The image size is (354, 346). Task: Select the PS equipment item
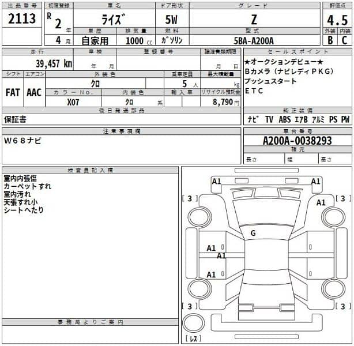(333, 119)
